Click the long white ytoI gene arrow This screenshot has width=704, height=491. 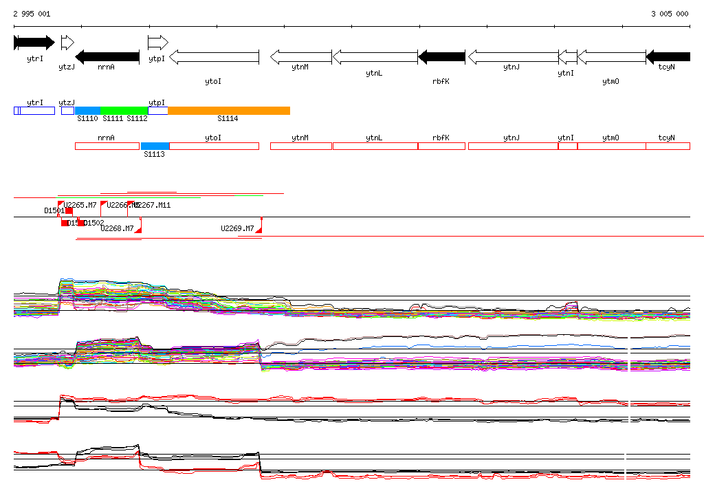point(214,57)
